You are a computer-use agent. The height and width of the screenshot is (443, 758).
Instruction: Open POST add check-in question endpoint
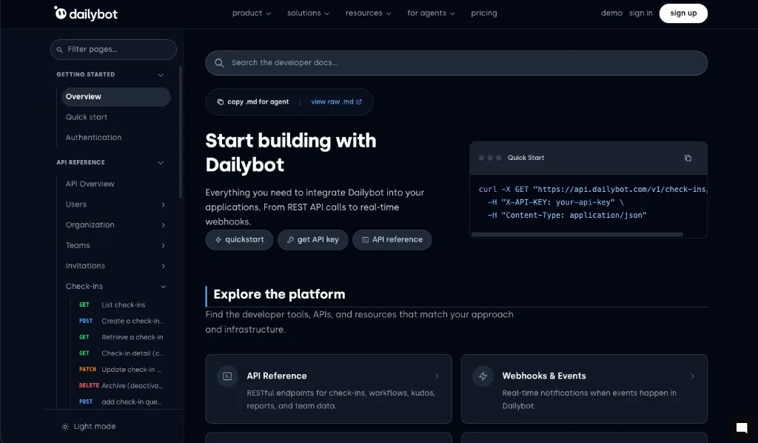[x=121, y=402]
